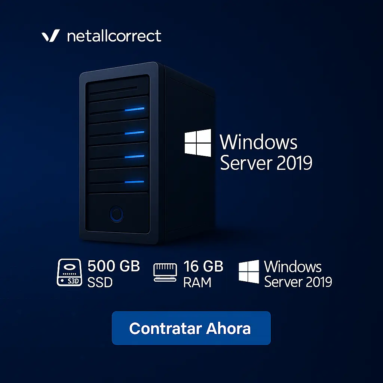Click the RAM memory module icon

tap(165, 272)
